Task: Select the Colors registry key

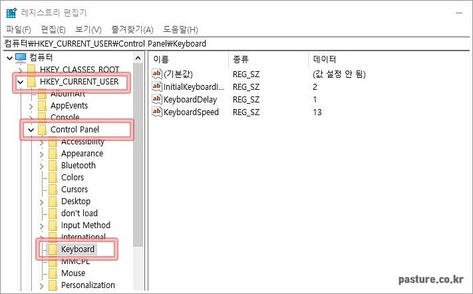Action: point(73,178)
